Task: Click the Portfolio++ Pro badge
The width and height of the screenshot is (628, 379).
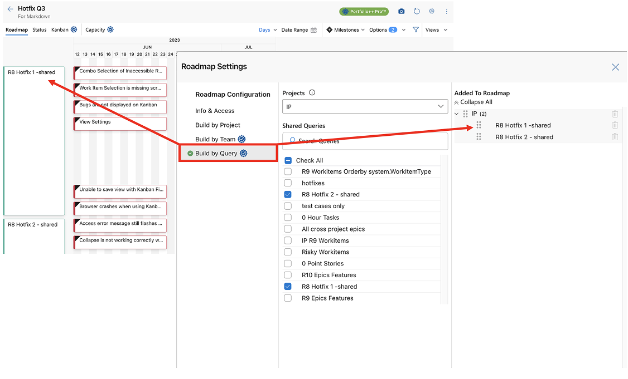Action: click(x=364, y=11)
